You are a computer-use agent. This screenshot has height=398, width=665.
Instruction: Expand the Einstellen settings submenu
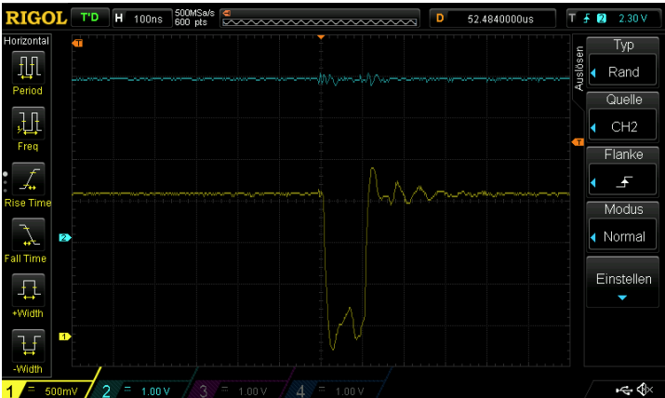click(x=623, y=284)
